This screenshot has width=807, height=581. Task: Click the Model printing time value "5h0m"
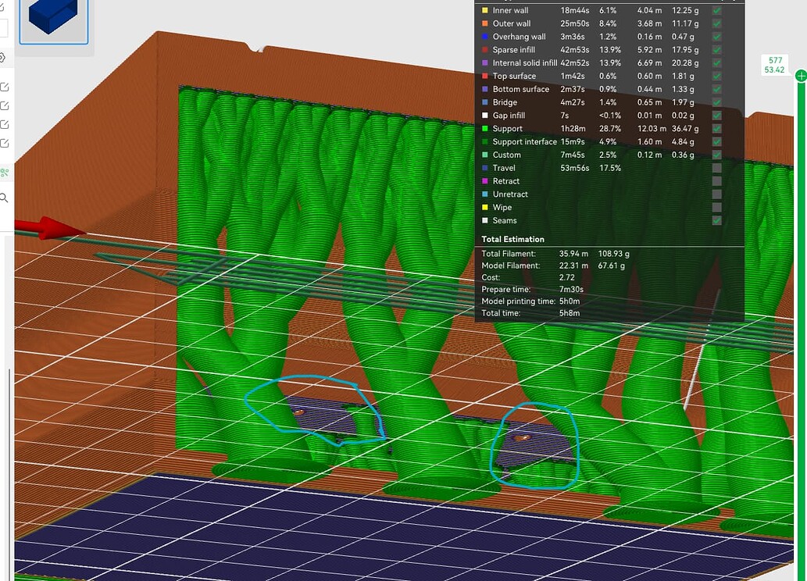[x=570, y=301]
